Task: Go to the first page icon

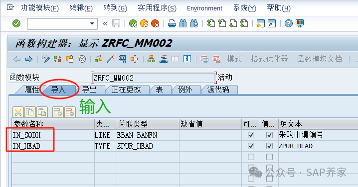Action: (x=210, y=23)
